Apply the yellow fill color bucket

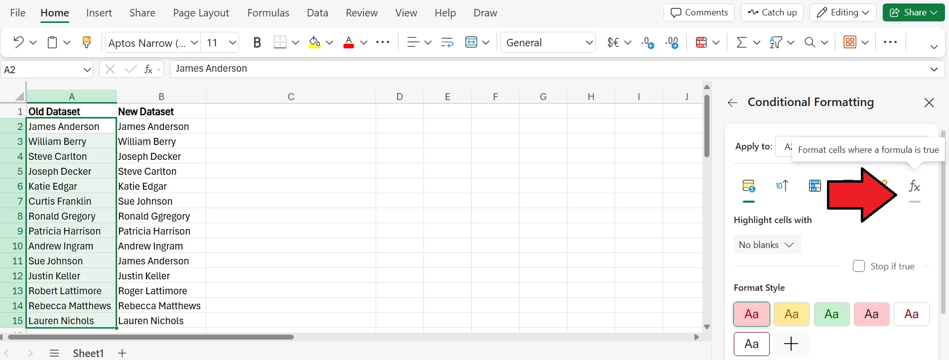coord(314,42)
